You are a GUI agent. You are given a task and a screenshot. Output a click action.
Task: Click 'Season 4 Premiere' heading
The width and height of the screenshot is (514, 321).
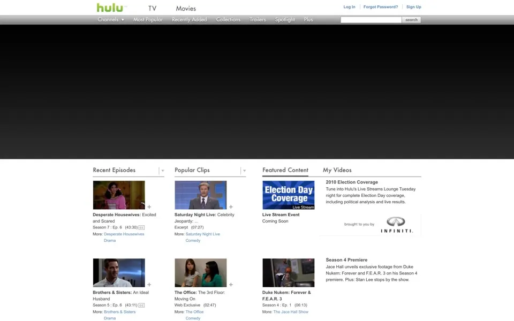coord(346,260)
